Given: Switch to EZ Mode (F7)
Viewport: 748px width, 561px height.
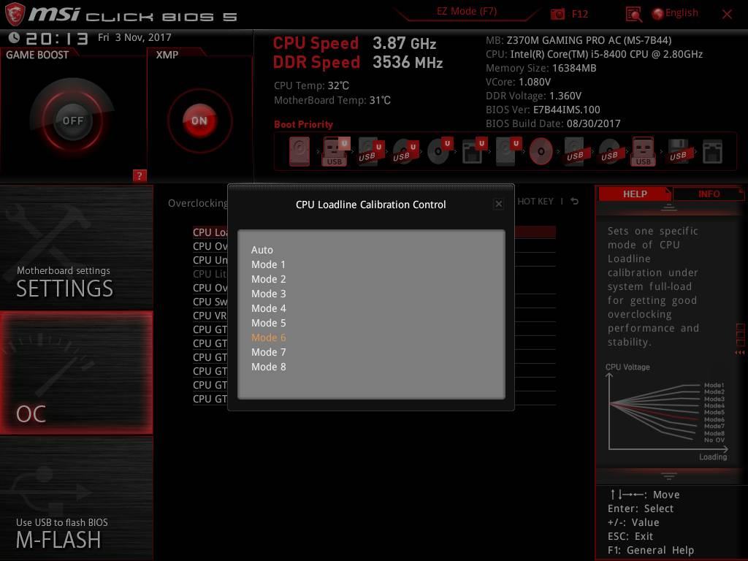Looking at the screenshot, I should (467, 11).
